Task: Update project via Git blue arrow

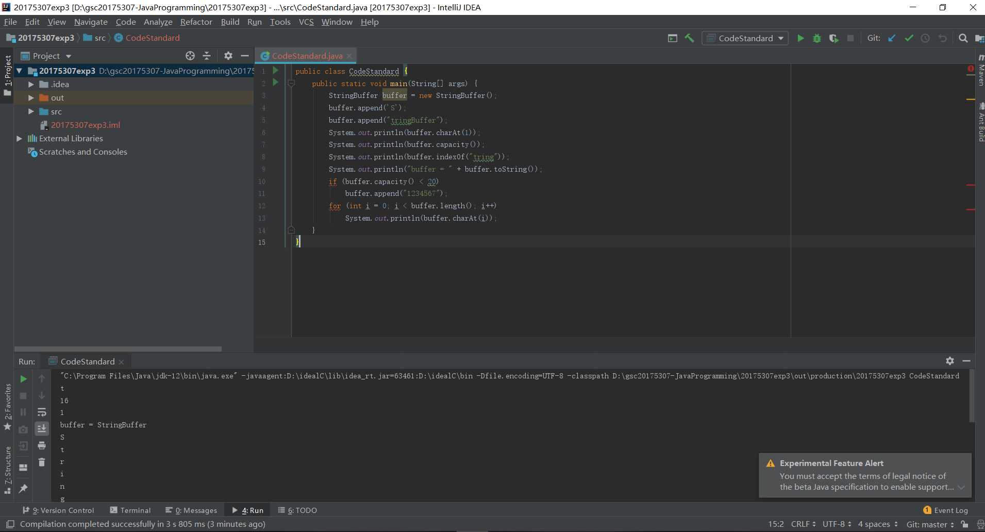Action: click(892, 38)
